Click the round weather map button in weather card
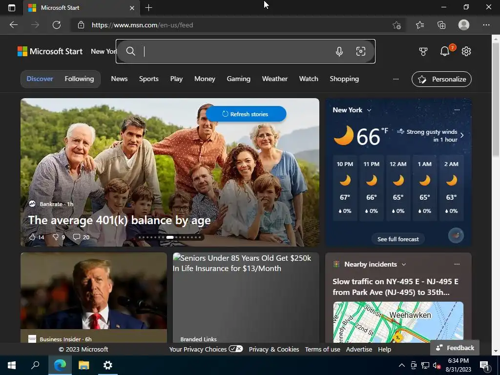The height and width of the screenshot is (375, 500). [x=456, y=236]
